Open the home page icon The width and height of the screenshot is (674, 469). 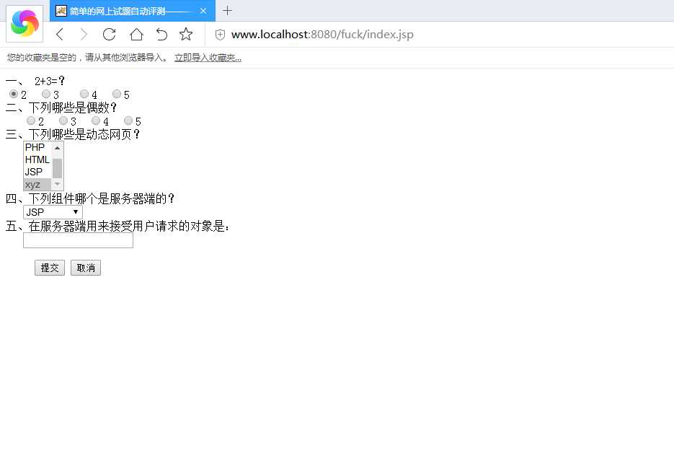pyautogui.click(x=136, y=35)
